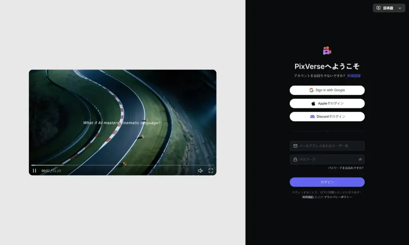Open the 日本語 language dropdown

point(389,8)
